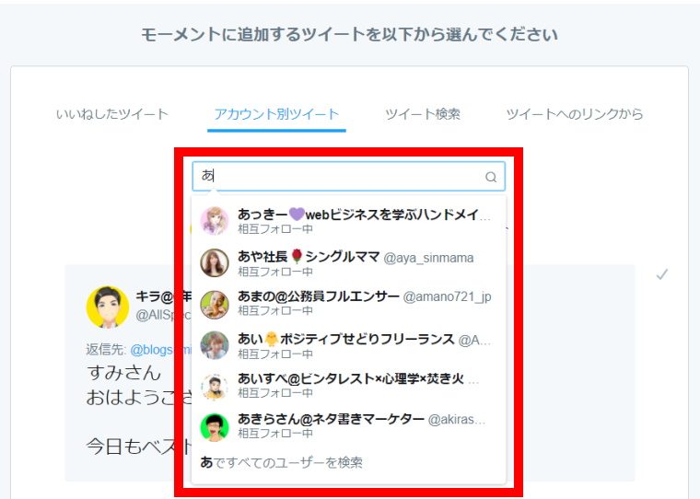Open the ツイート検索 tab
The image size is (700, 499).
[x=423, y=114]
